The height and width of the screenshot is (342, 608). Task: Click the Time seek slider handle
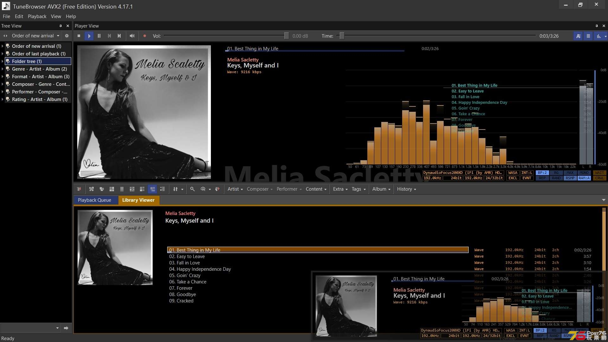tap(342, 36)
